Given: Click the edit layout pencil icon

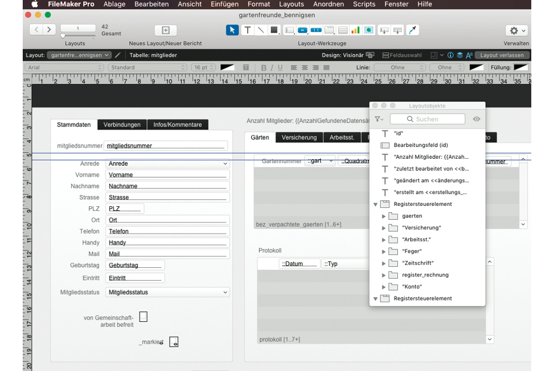Looking at the screenshot, I should click(118, 55).
